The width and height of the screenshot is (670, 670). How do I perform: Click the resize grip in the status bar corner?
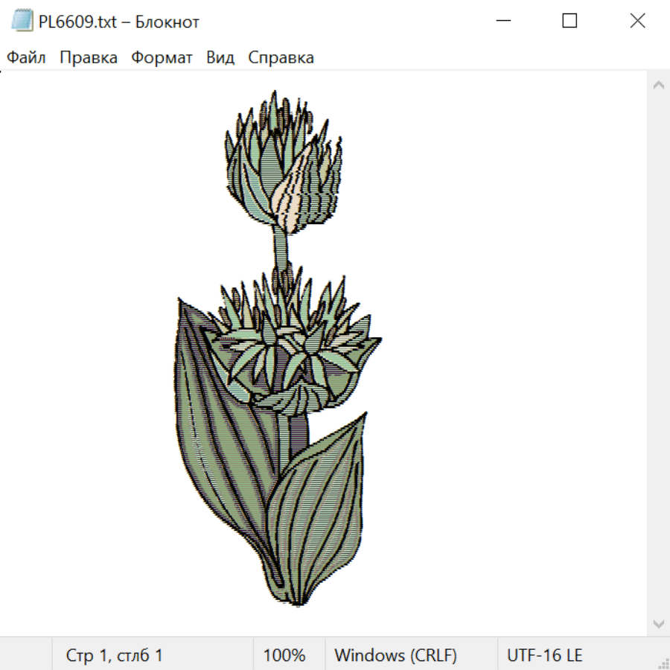pyautogui.click(x=663, y=663)
